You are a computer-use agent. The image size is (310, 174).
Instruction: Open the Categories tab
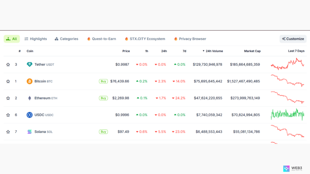66,39
